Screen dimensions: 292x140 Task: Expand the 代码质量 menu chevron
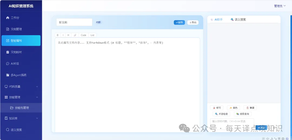(37, 86)
